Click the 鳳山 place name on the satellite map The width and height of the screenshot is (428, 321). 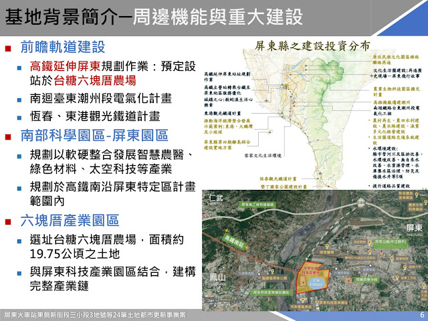coord(217,278)
